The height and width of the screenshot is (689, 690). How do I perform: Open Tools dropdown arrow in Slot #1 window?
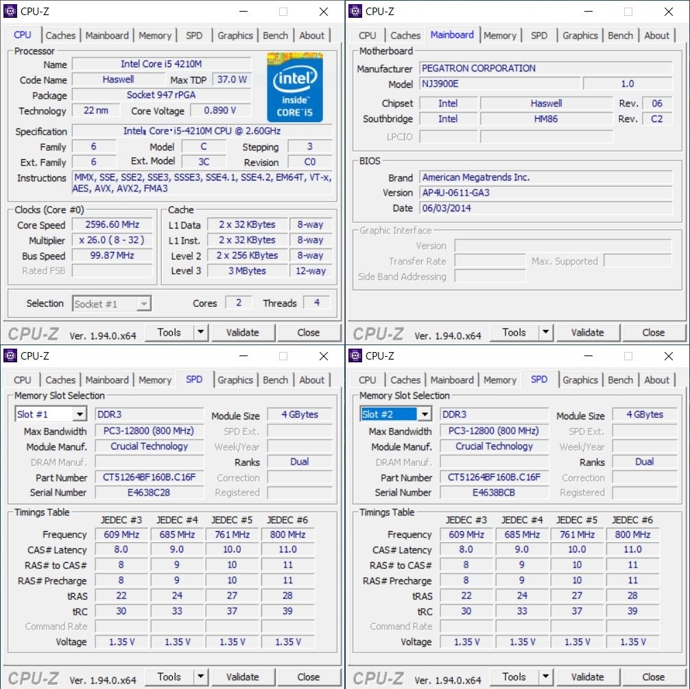pyautogui.click(x=201, y=677)
